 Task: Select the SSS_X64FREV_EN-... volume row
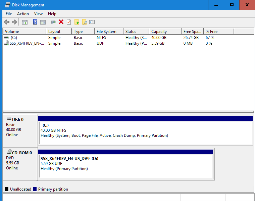pos(129,43)
